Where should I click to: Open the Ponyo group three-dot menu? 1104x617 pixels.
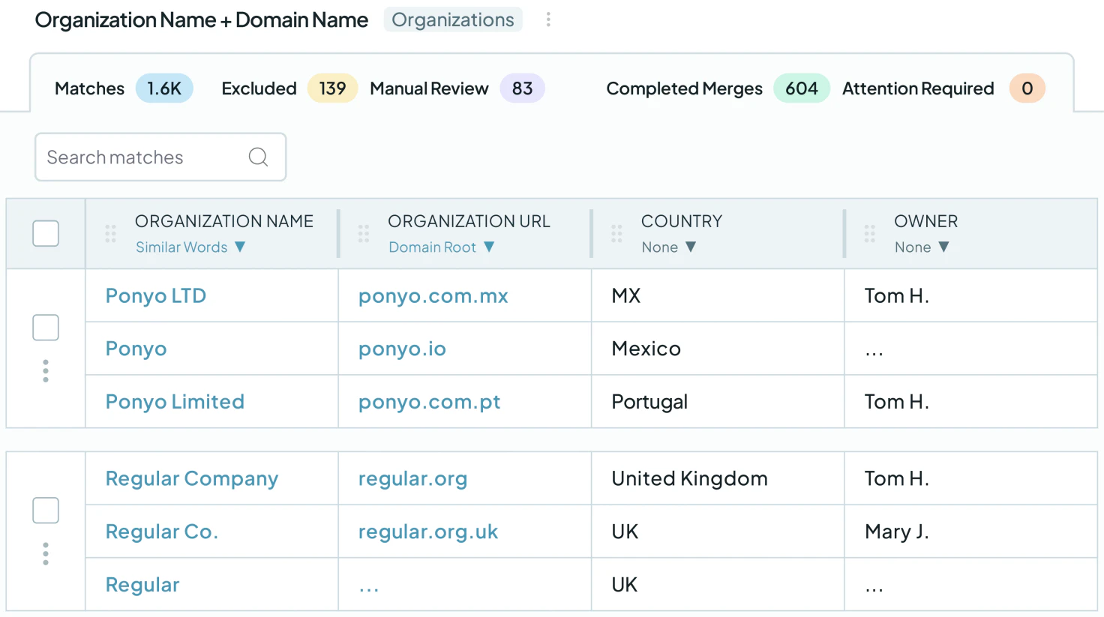pyautogui.click(x=46, y=371)
